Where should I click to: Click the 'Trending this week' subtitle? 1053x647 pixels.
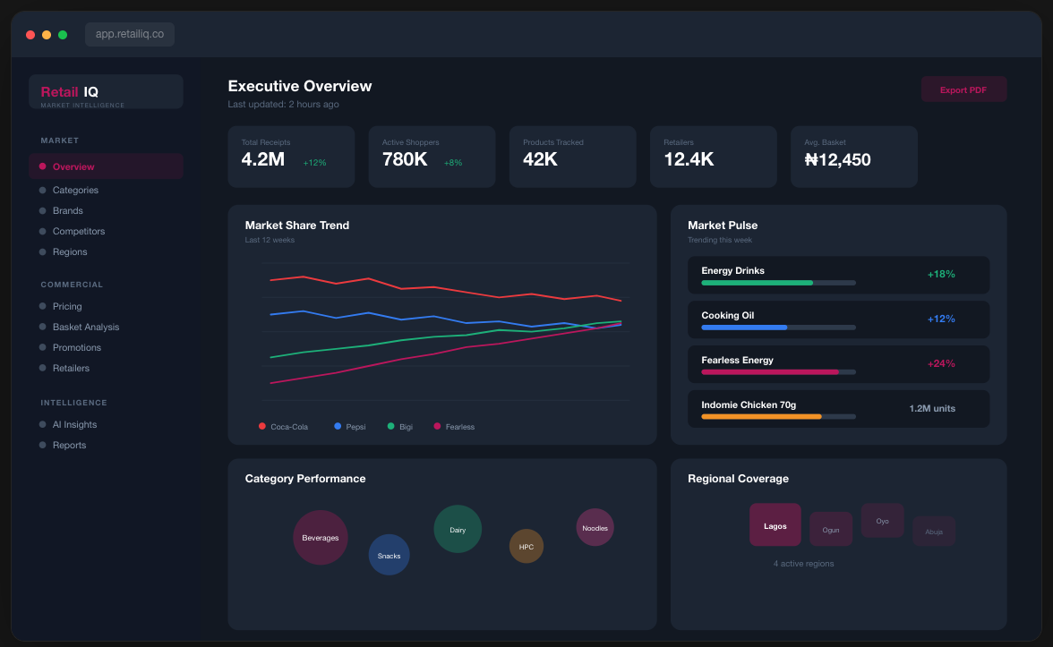[x=720, y=240]
